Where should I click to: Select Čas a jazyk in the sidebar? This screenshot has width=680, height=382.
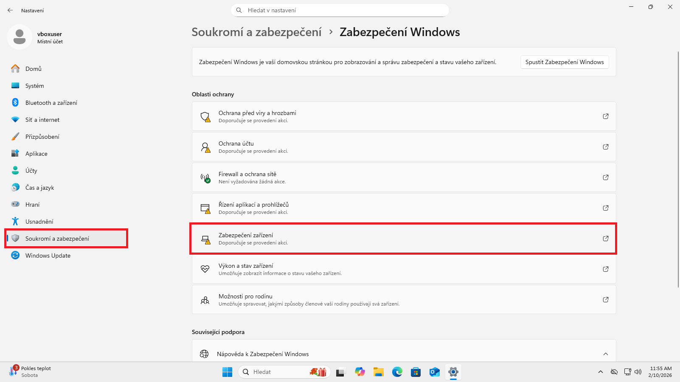tap(40, 187)
